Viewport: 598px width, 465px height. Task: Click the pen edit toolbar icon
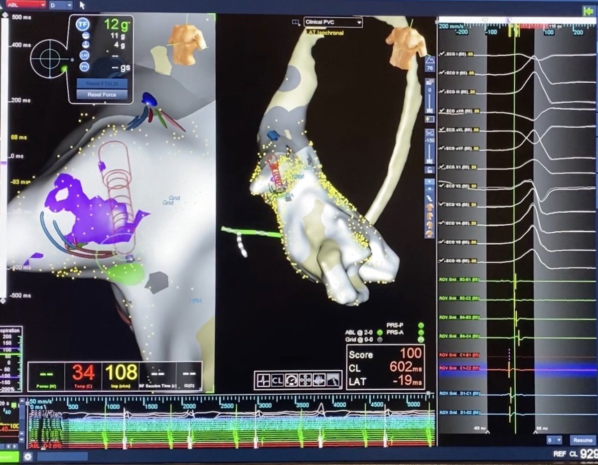[334, 380]
